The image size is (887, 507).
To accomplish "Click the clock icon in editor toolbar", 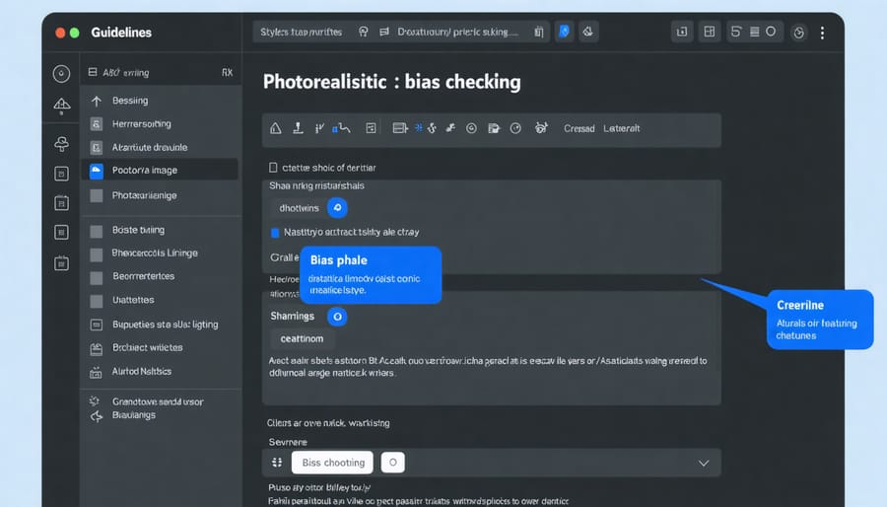I will coord(515,128).
